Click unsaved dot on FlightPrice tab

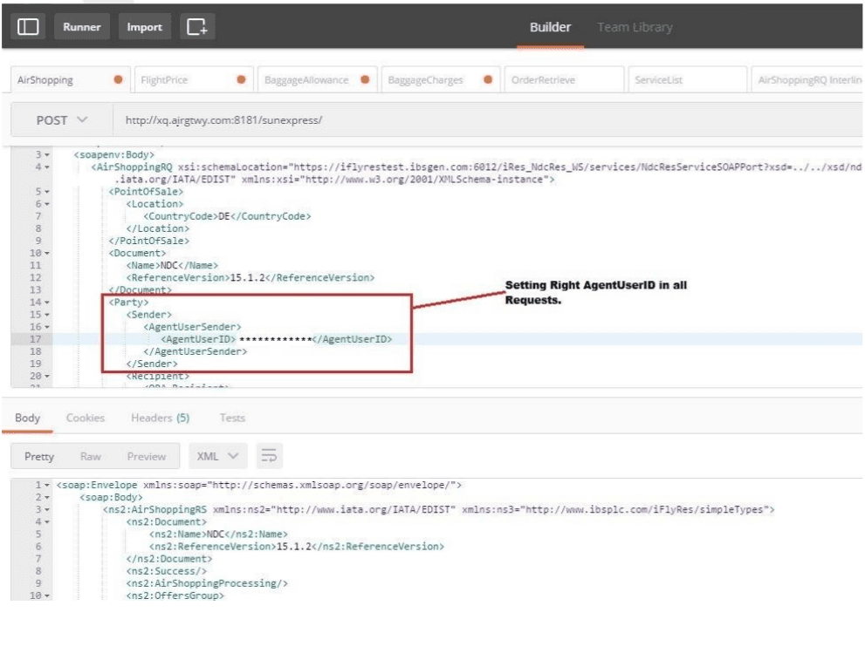(x=241, y=79)
